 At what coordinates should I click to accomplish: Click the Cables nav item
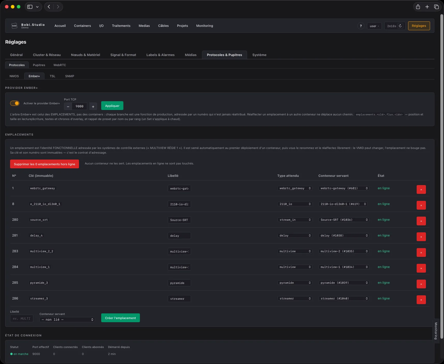pyautogui.click(x=163, y=26)
